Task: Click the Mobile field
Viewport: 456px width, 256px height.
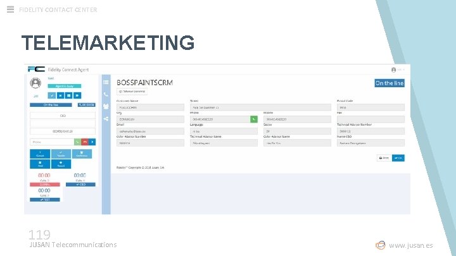Action: pos(297,119)
